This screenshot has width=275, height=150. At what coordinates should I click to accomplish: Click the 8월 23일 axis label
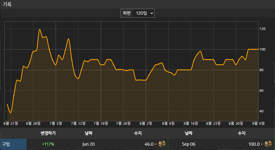pos(213,123)
